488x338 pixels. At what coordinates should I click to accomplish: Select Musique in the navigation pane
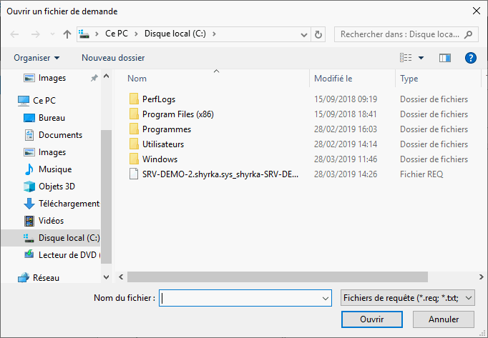[x=53, y=169]
